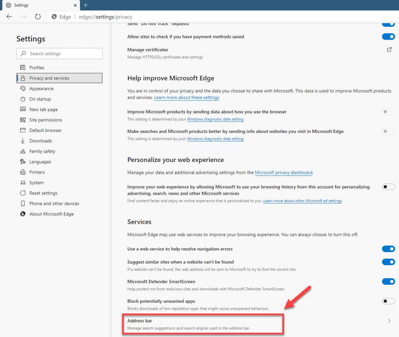Click the On startup power icon
The width and height of the screenshot is (399, 337).
pos(23,99)
